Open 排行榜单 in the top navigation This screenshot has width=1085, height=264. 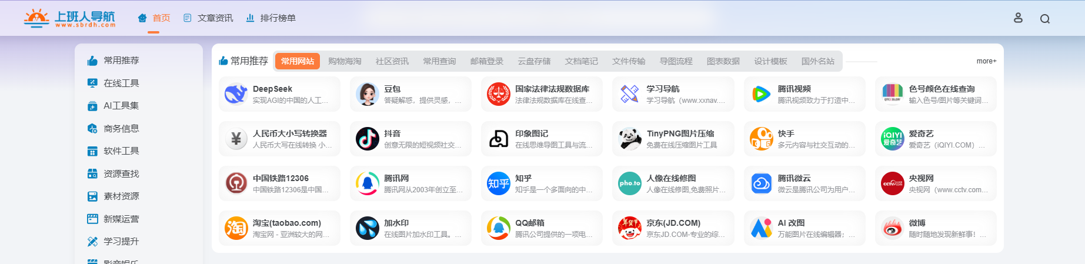271,18
